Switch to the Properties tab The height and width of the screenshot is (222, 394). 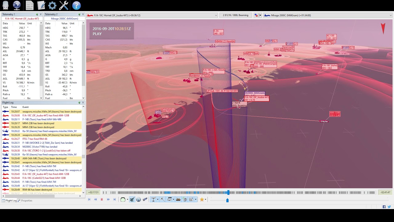25,201
